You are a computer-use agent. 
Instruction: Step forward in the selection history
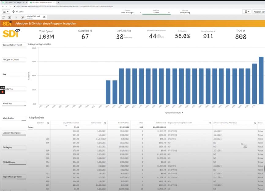coord(16,17)
